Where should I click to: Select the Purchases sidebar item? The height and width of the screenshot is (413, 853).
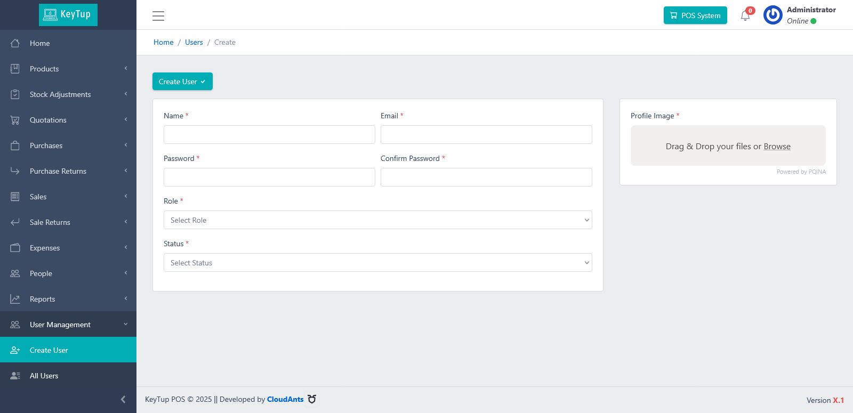pyautogui.click(x=46, y=145)
